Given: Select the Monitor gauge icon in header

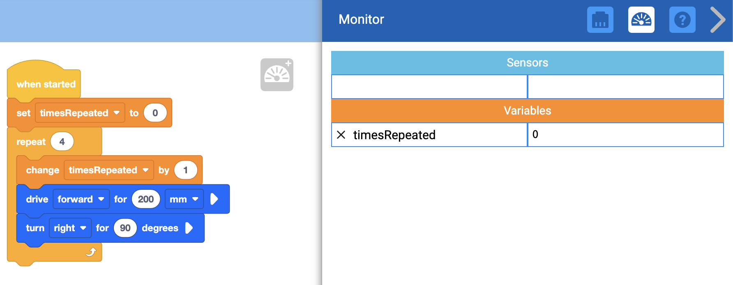Looking at the screenshot, I should click(641, 20).
